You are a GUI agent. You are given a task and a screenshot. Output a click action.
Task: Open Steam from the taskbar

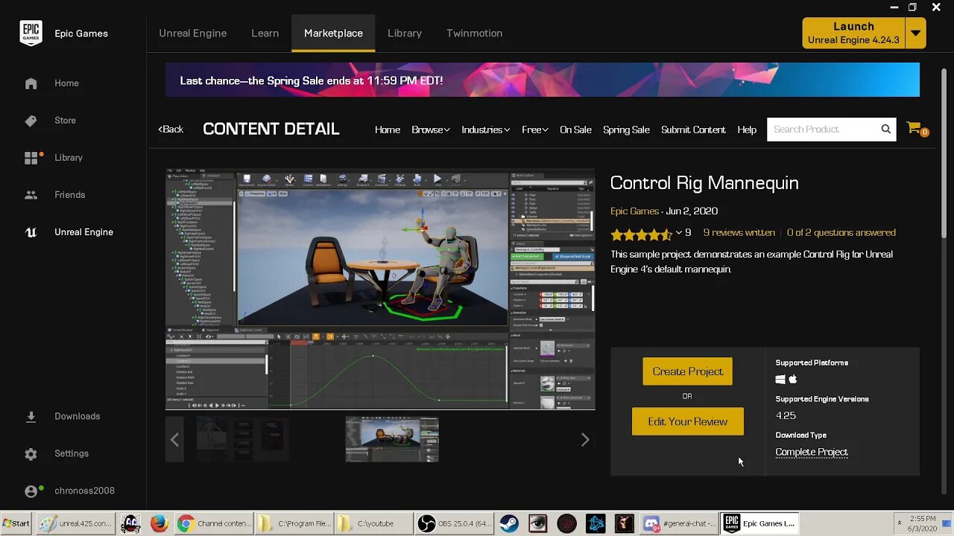click(x=510, y=523)
